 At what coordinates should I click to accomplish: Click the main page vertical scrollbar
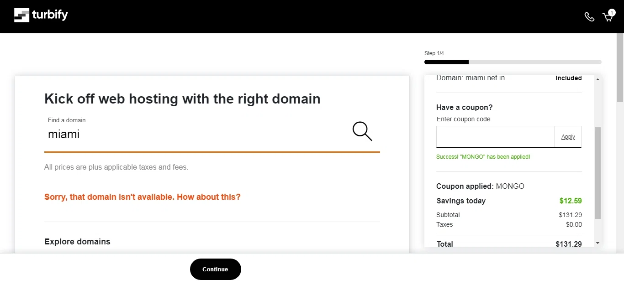pyautogui.click(x=620, y=68)
